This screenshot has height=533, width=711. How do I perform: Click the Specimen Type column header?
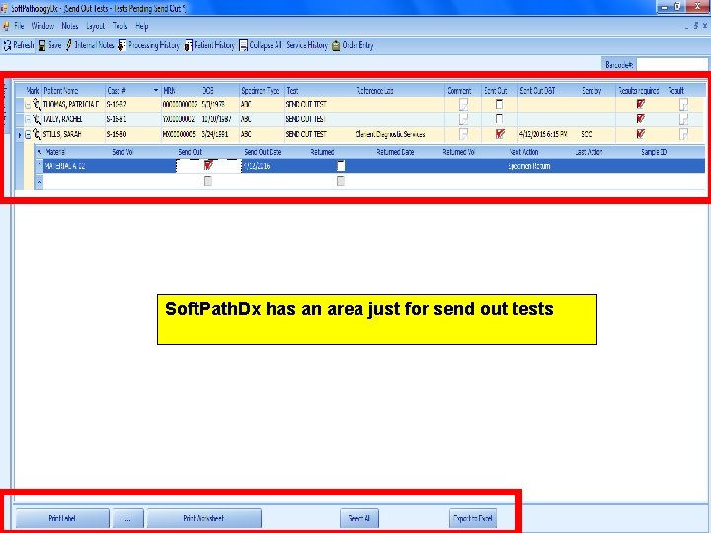[x=261, y=91]
